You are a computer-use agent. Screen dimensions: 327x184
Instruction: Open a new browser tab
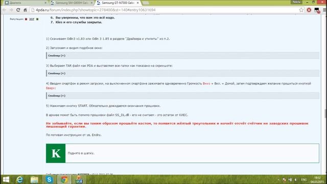pos(146,3)
